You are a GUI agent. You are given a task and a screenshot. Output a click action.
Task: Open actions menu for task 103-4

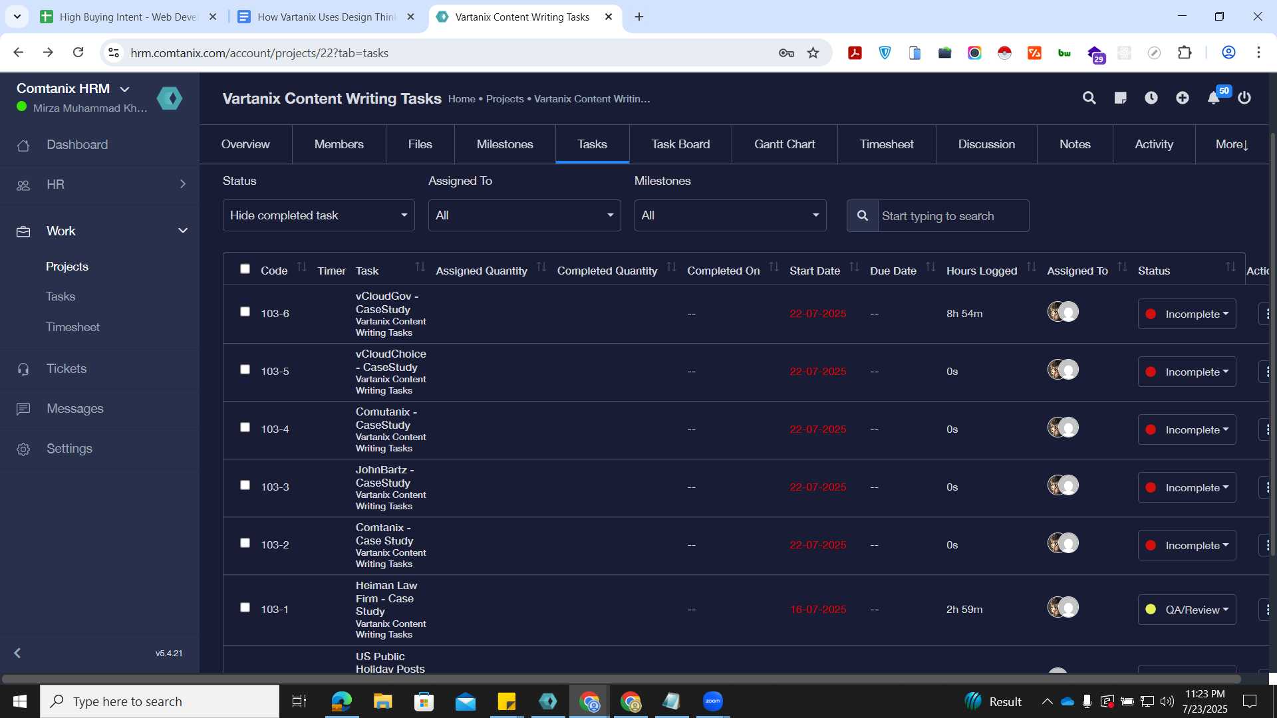(1266, 429)
